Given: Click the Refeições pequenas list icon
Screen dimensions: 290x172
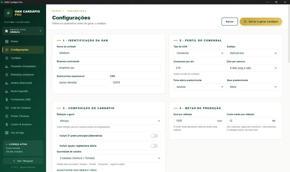Looking at the screenshot, I should [x=7, y=75].
